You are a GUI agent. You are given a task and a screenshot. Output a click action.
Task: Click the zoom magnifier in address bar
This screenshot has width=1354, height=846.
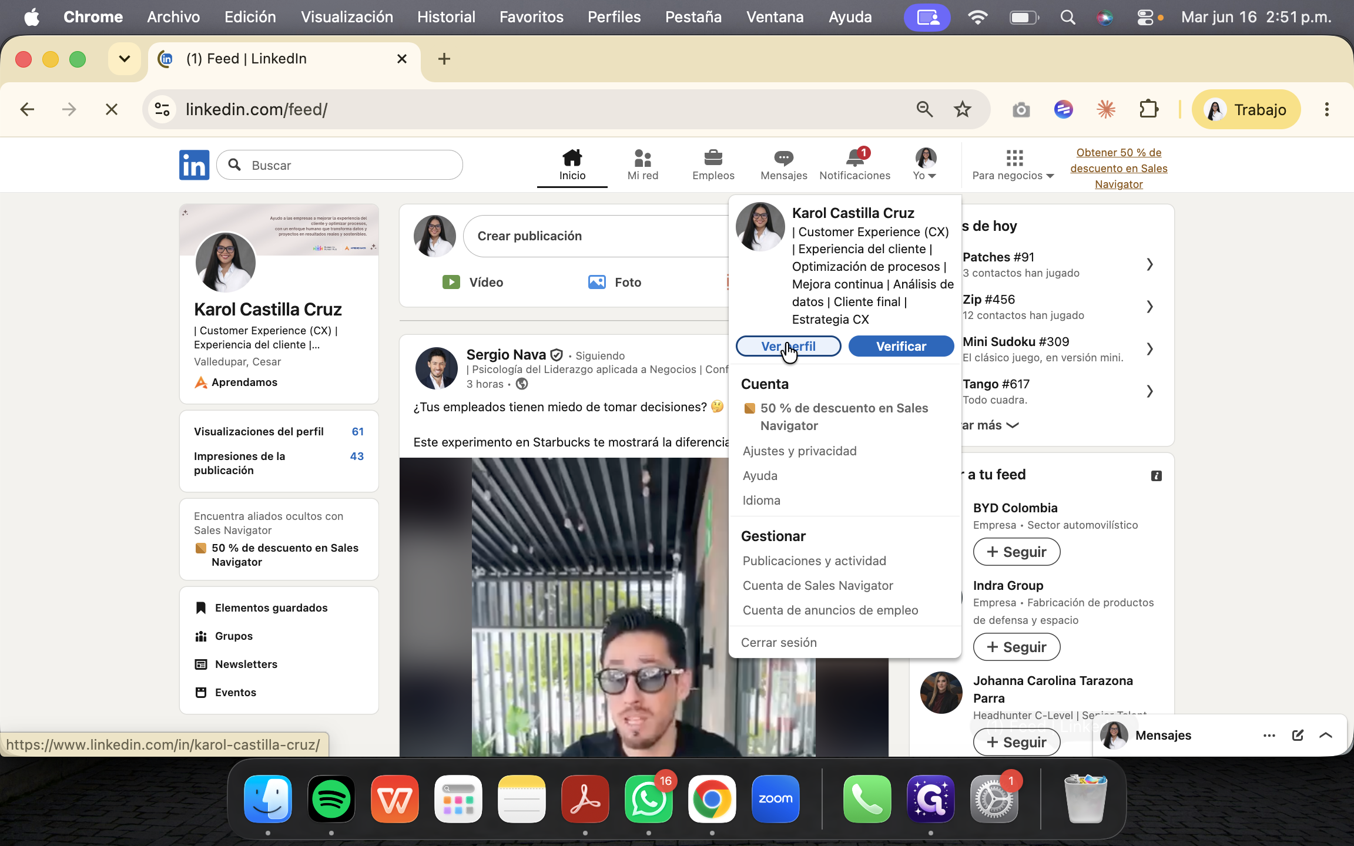tap(924, 109)
